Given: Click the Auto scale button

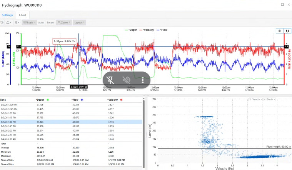Looking at the screenshot, I should click(x=41, y=23).
